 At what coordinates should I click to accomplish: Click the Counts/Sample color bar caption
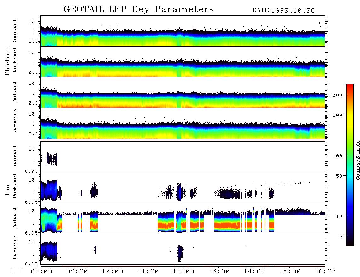tap(357, 160)
